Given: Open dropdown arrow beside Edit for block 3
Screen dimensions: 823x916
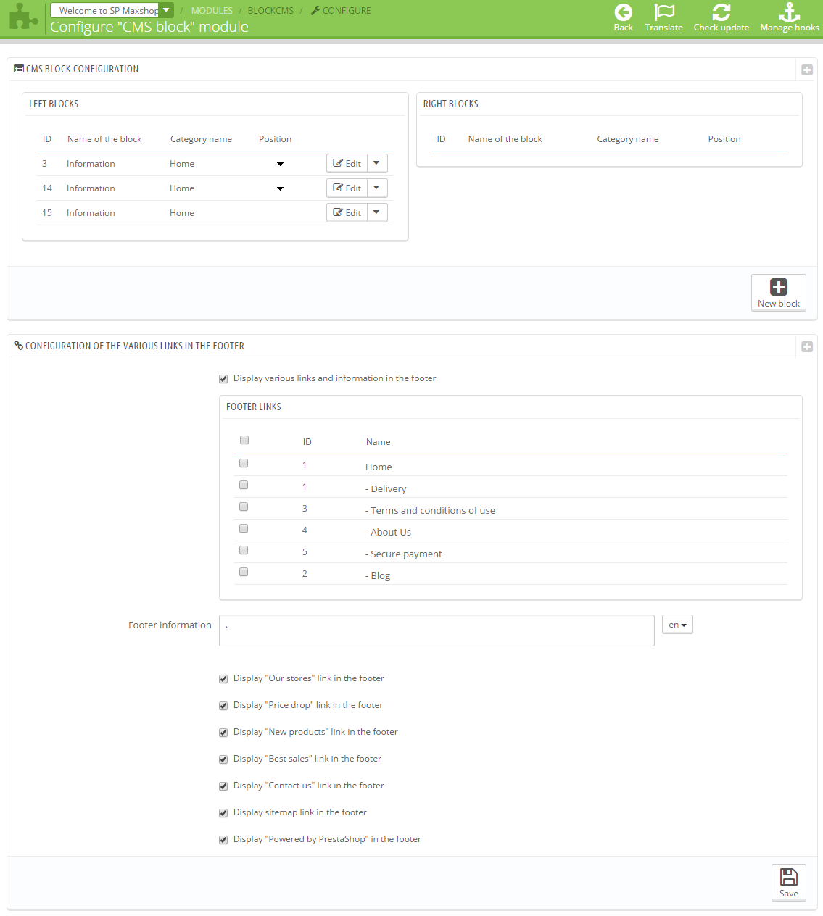Looking at the screenshot, I should click(377, 163).
